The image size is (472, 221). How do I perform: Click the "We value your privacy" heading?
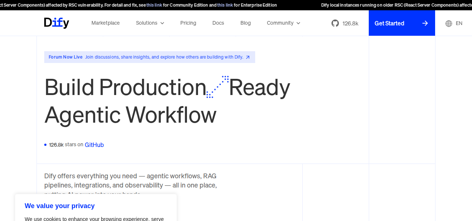[59, 206]
